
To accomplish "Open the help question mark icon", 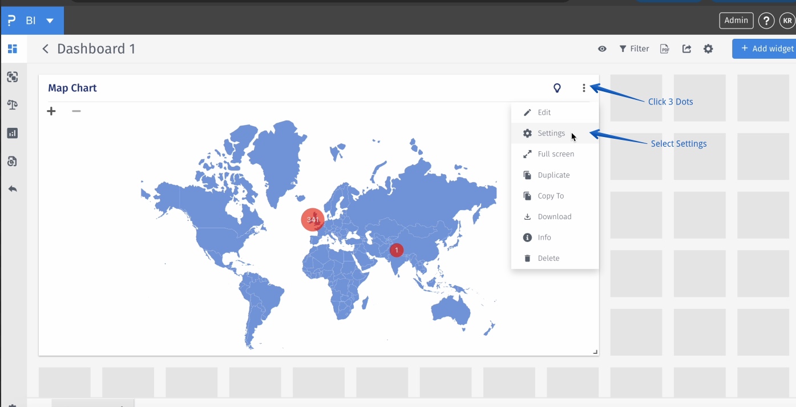I will point(766,21).
